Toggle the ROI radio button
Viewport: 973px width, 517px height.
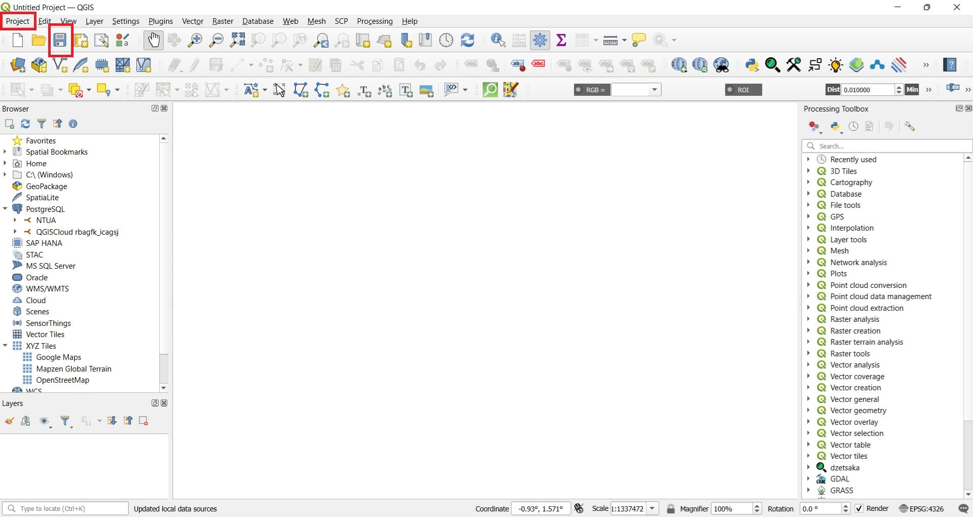(x=730, y=90)
